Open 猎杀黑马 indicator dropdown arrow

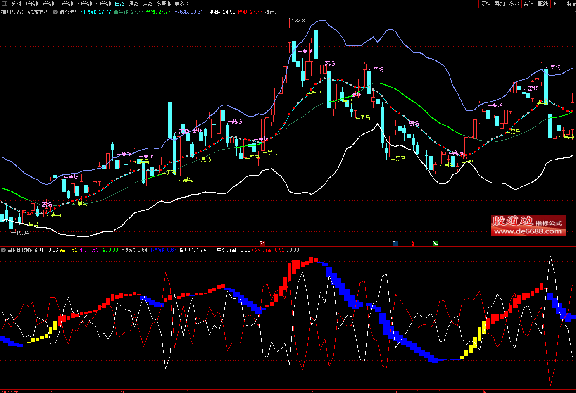pyautogui.click(x=55, y=12)
